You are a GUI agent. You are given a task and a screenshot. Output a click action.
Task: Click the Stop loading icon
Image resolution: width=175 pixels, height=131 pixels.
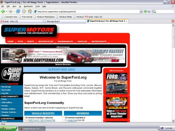[x=24, y=11]
